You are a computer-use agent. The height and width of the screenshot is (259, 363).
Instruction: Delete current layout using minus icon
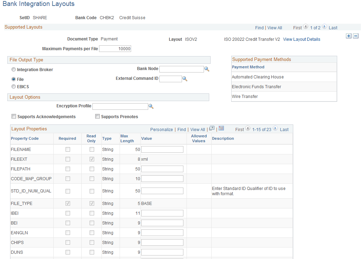[x=355, y=36]
